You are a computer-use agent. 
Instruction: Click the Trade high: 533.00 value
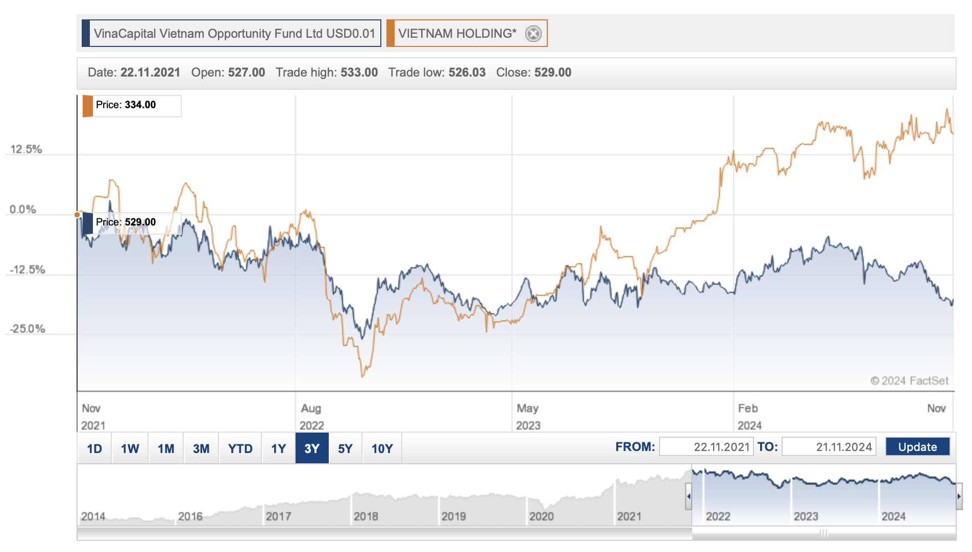pos(327,72)
